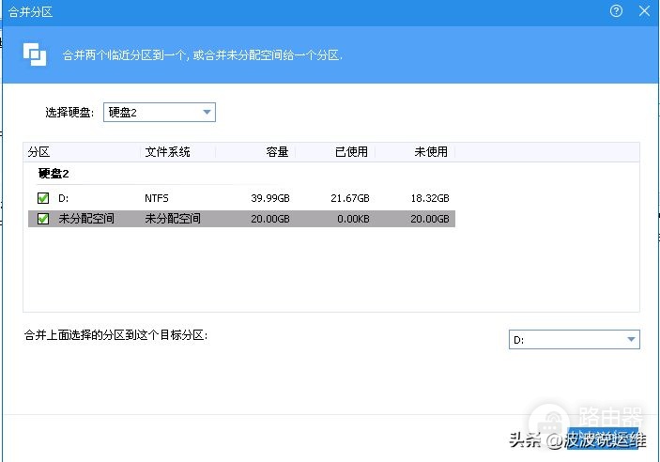Close the merge partition dialog
The height and width of the screenshot is (462, 660).
[644, 11]
